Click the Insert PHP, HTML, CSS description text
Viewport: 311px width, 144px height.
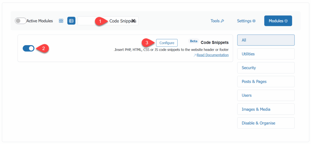tap(171, 50)
